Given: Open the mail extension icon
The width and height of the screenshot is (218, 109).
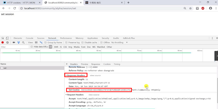Looking at the screenshot, I should [x=197, y=8].
